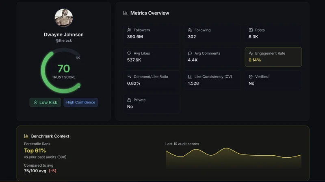
Task: Click the Like Consistency chart icon
Action: [190, 76]
